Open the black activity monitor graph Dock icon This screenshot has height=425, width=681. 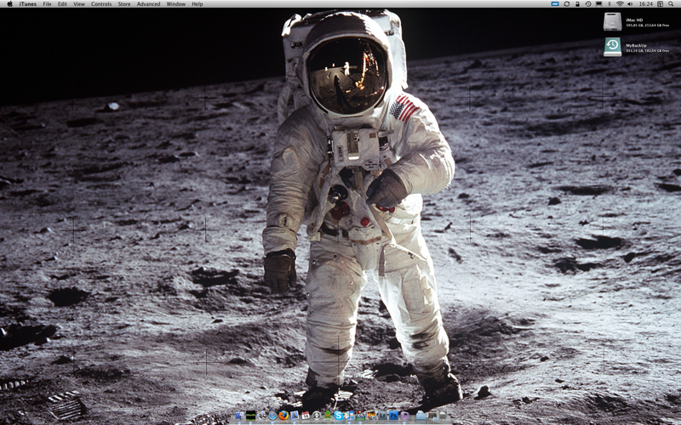[250, 416]
